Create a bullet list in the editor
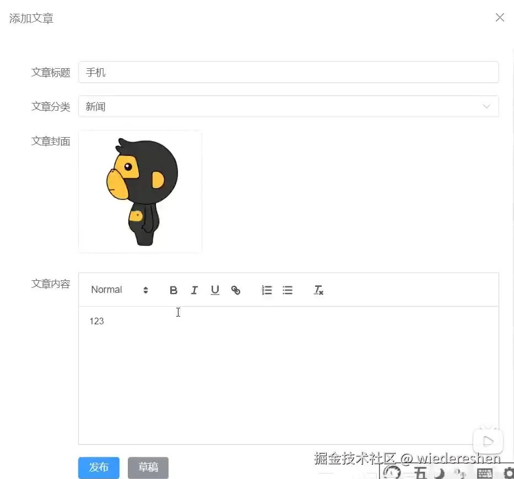 coord(287,290)
